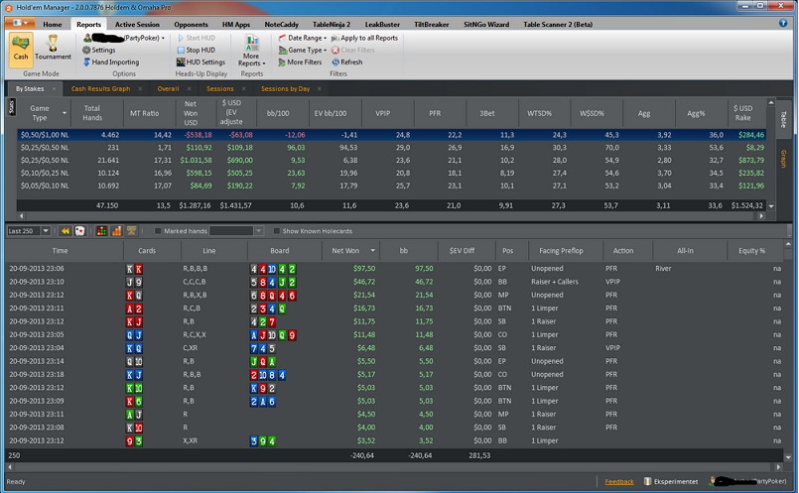
Task: Open the More Filters option
Action: point(300,62)
